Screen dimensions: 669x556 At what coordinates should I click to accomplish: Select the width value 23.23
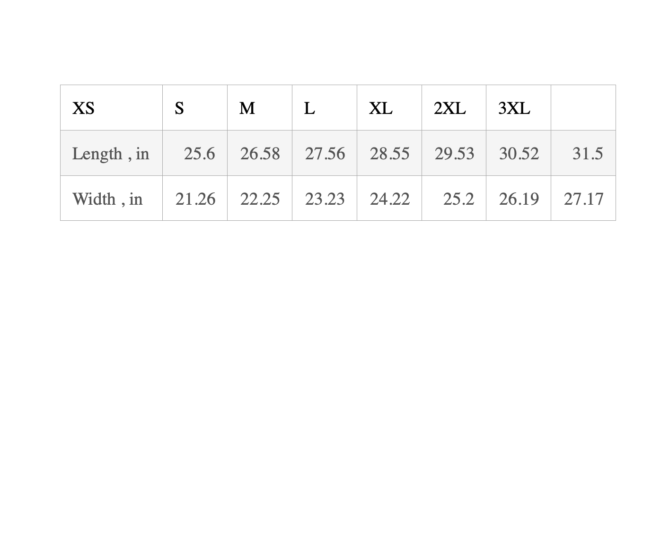(325, 199)
